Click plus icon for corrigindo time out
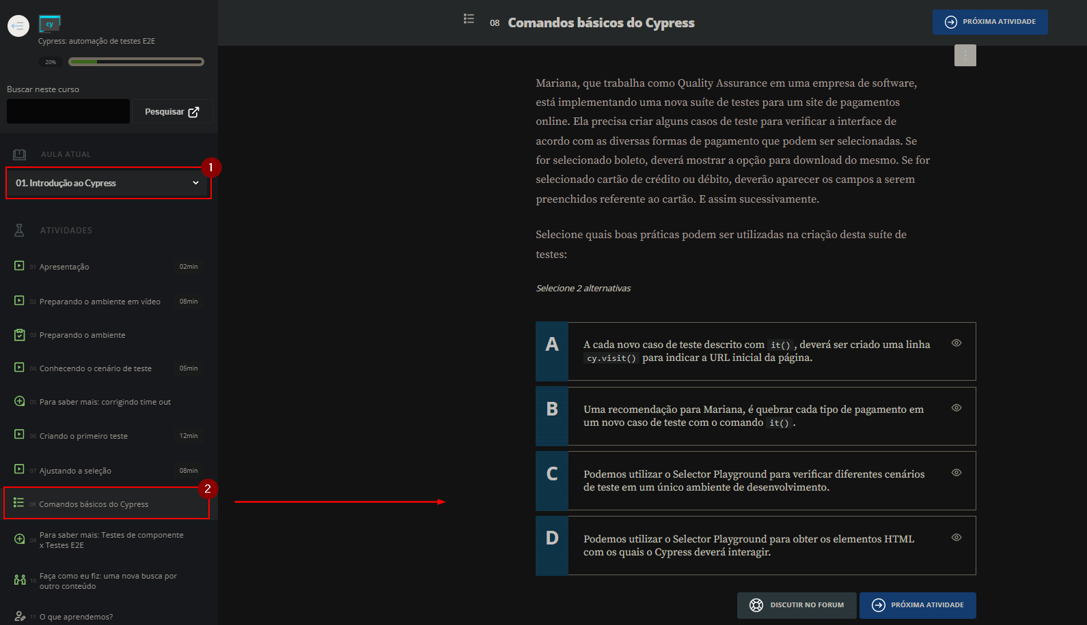The image size is (1087, 625). pyautogui.click(x=19, y=401)
